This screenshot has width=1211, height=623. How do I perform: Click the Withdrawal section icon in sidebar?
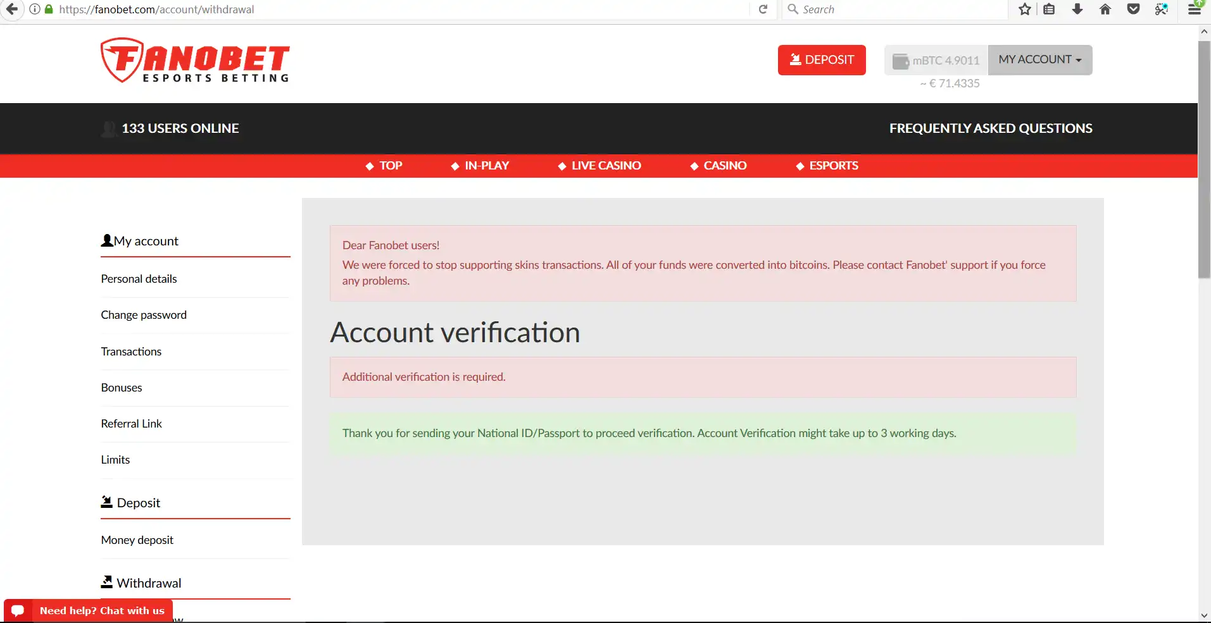107,582
